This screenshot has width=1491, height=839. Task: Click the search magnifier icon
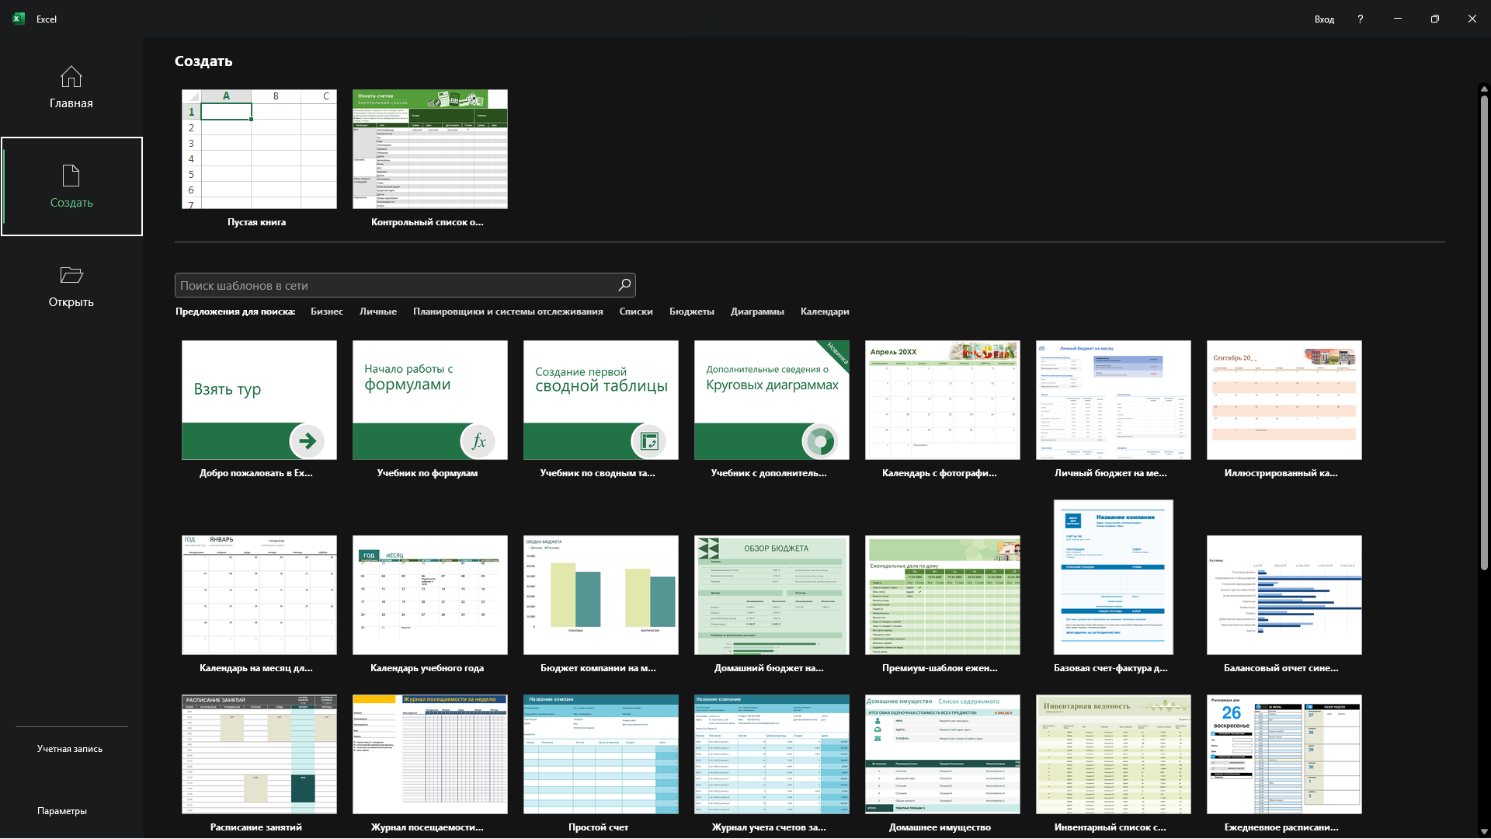tap(624, 285)
